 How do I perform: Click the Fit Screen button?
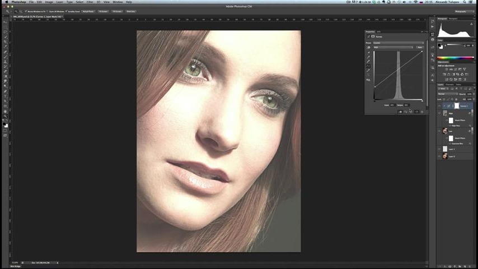(103, 11)
